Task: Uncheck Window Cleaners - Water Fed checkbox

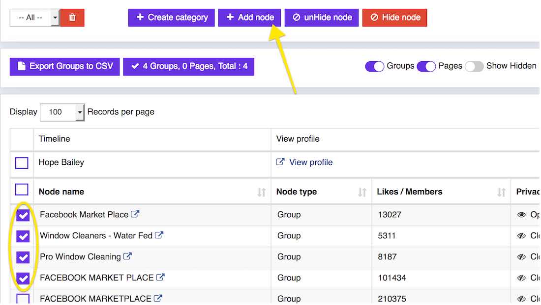Action: 23,236
